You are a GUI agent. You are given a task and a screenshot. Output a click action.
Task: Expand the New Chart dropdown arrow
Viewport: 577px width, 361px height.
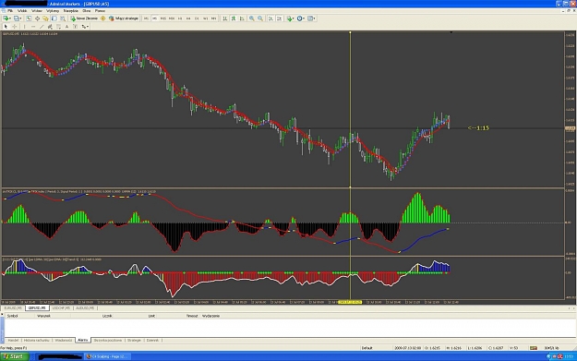click(x=10, y=18)
